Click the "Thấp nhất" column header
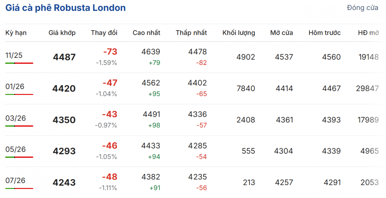Image resolution: width=386 pixels, height=198 pixels. [x=191, y=33]
